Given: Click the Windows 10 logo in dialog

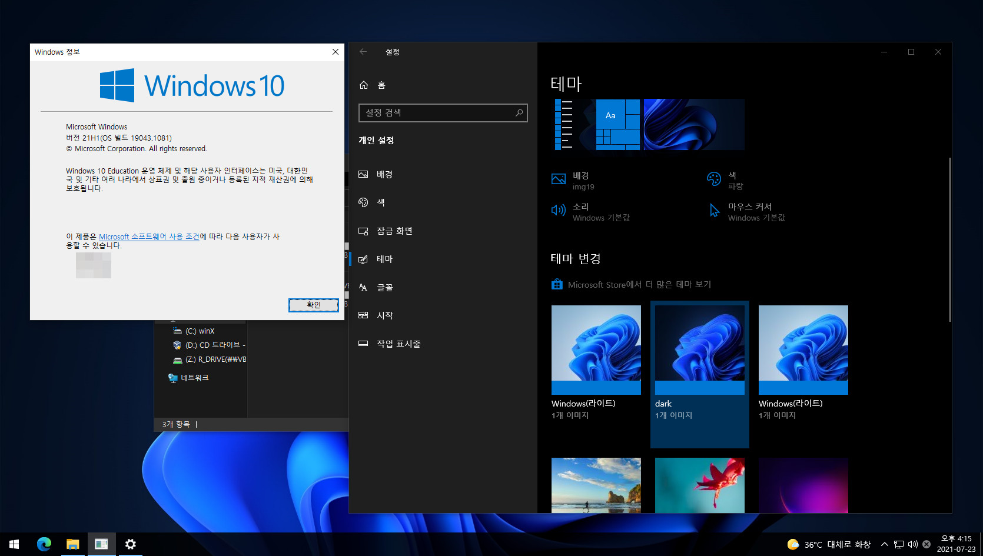Looking at the screenshot, I should point(192,85).
